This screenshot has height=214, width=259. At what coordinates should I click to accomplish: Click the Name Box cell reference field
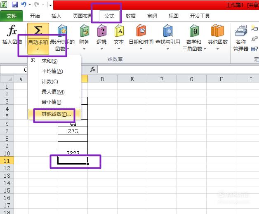pyautogui.click(x=14, y=70)
